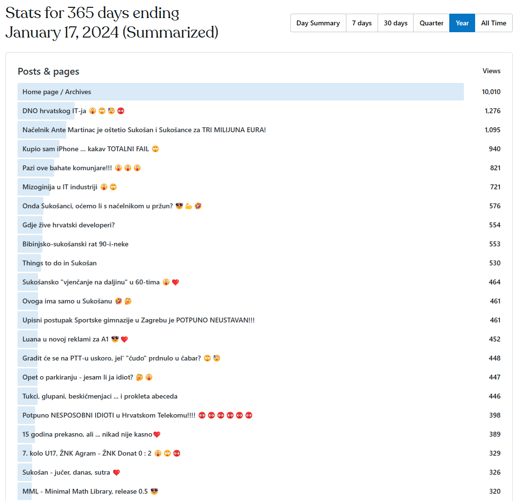Open the Hrvatskom Telekomu rant post

tap(109, 415)
